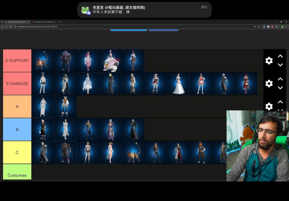Image resolution: width=289 pixels, height=201 pixels.
Task: Select Barret red armor costume in tier C
Action: click(65, 152)
